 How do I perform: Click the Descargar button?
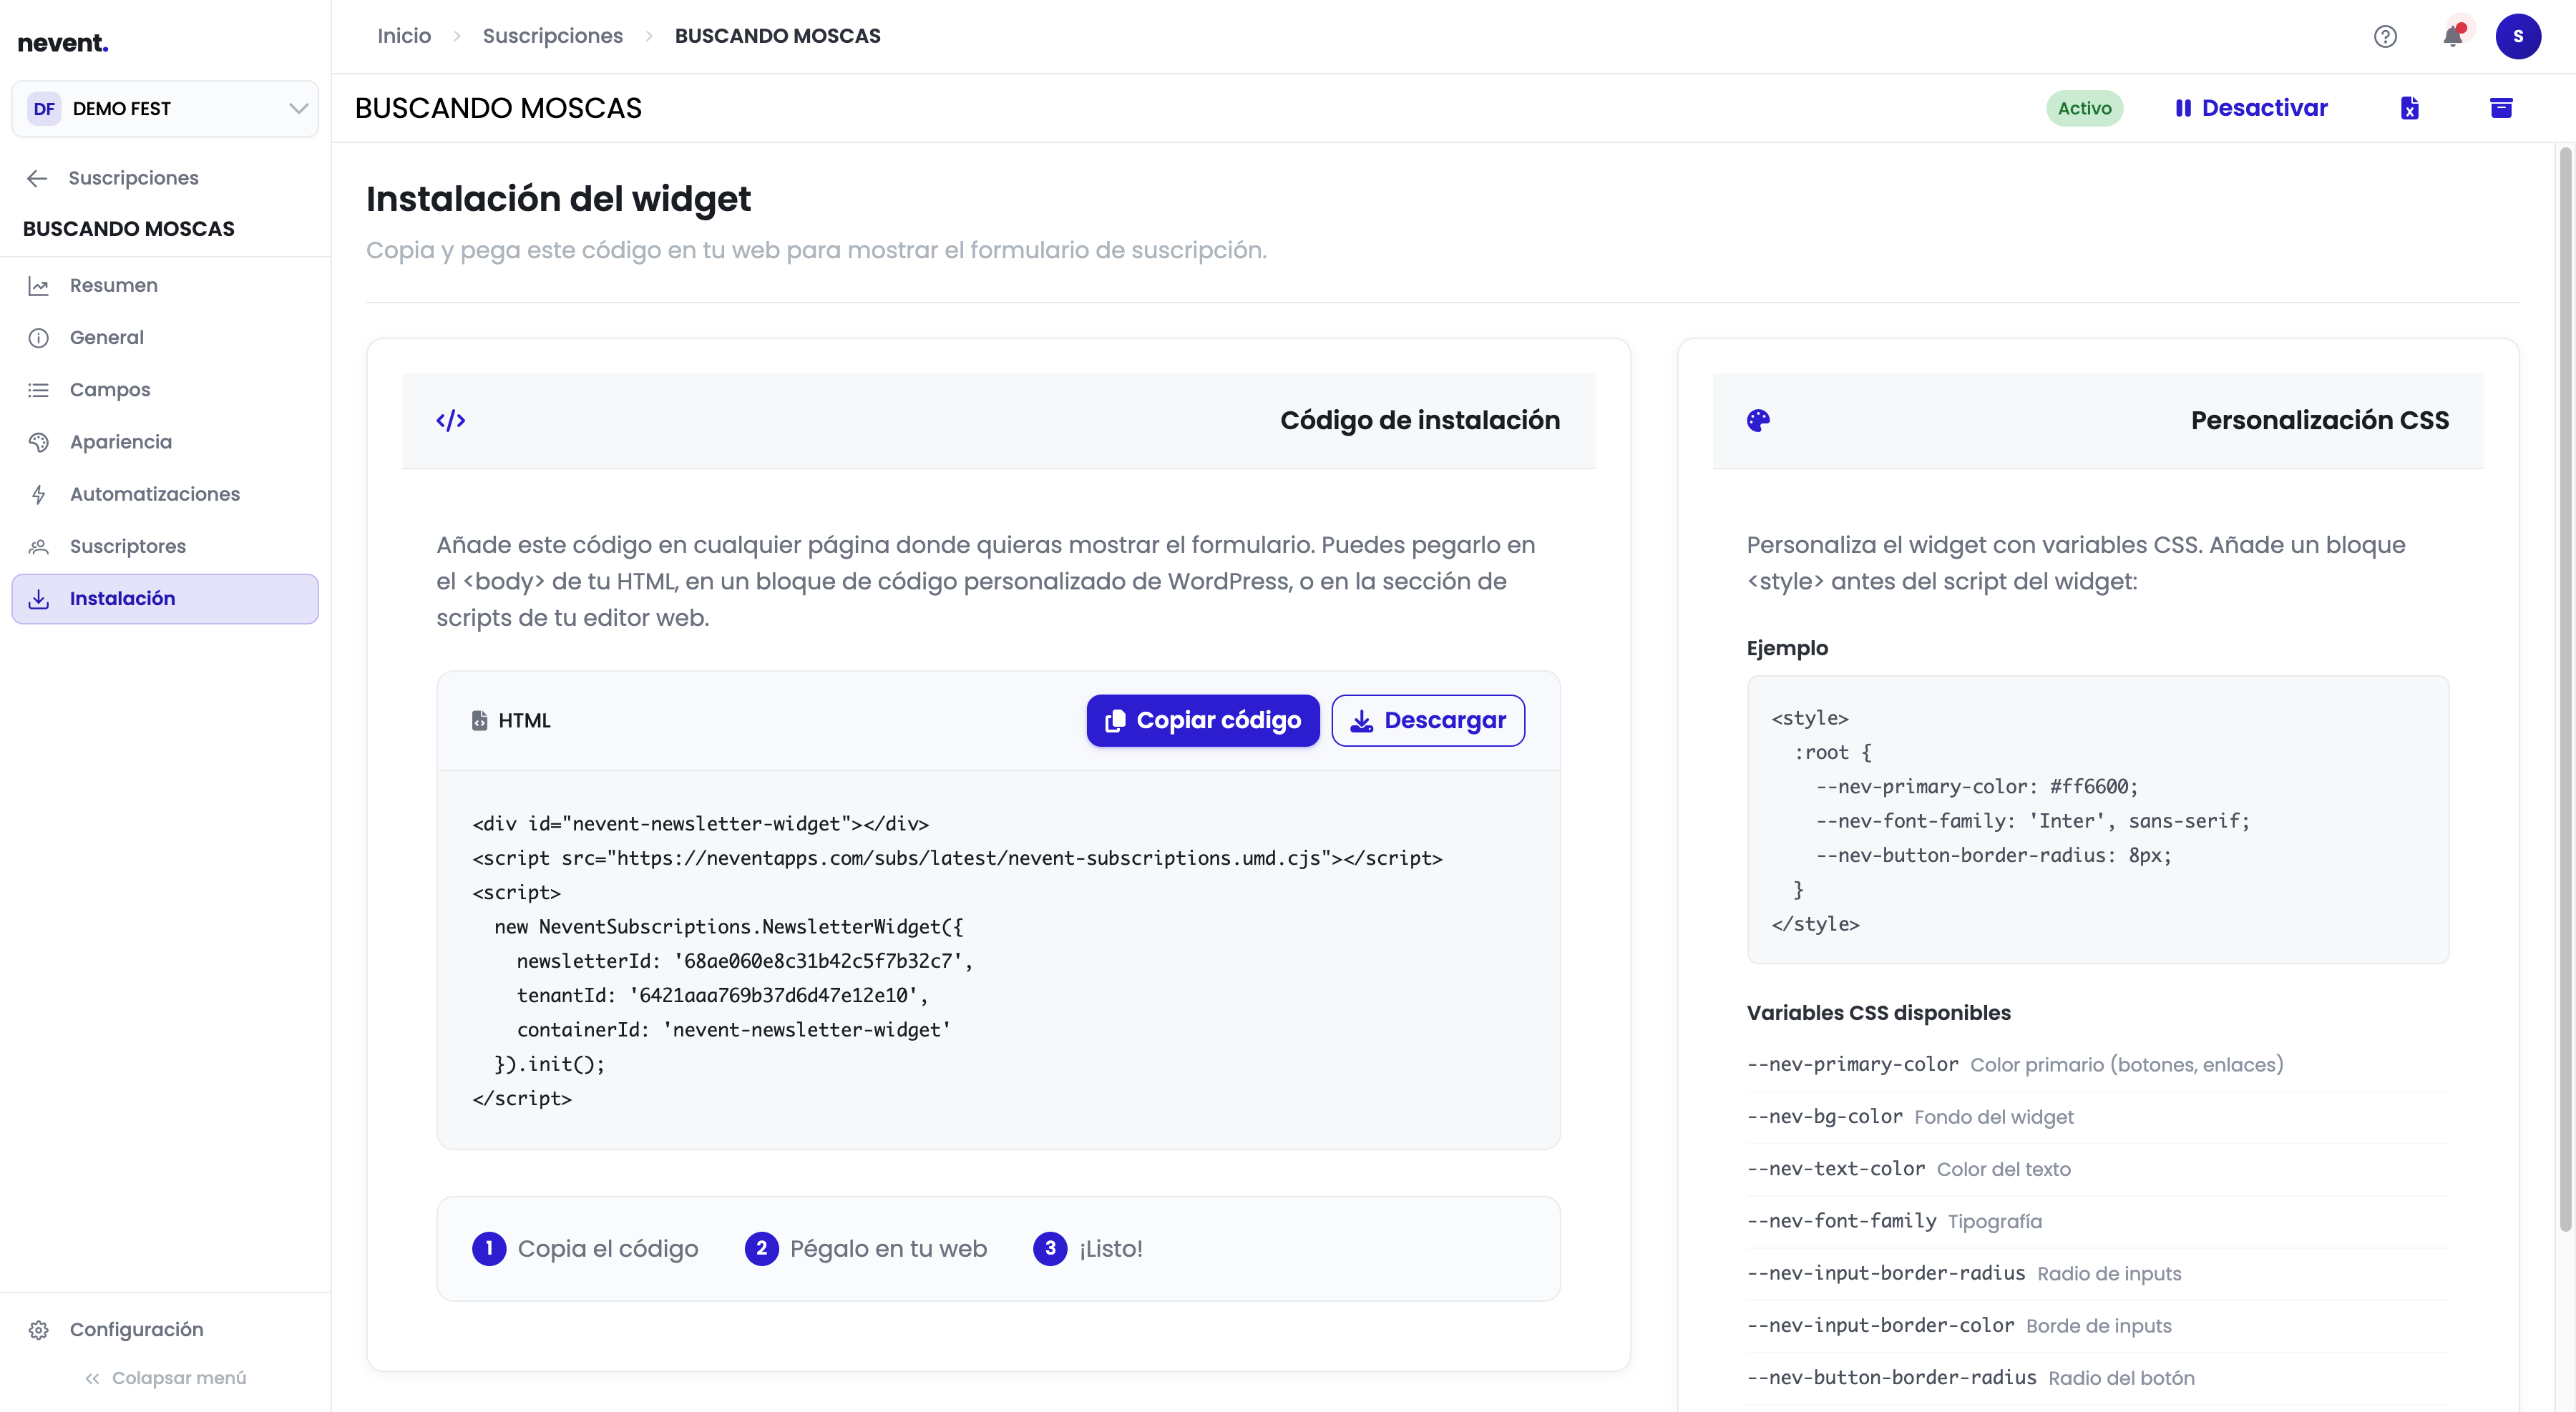pyautogui.click(x=1428, y=720)
